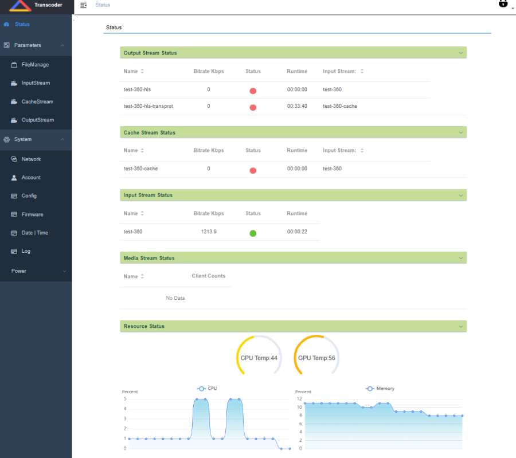Click the Firmware icon in sidebar
The image size is (516, 458).
coord(14,214)
